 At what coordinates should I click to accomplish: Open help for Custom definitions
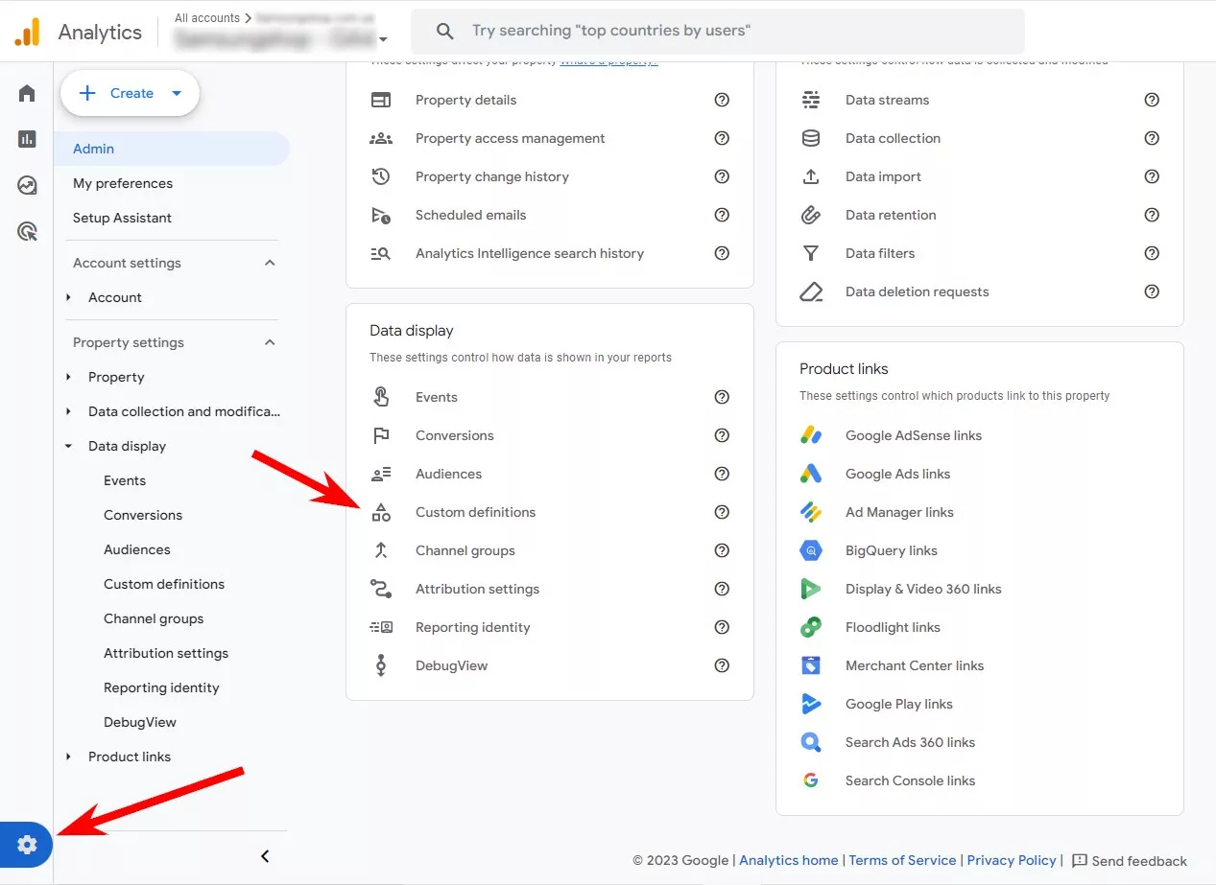coord(722,512)
